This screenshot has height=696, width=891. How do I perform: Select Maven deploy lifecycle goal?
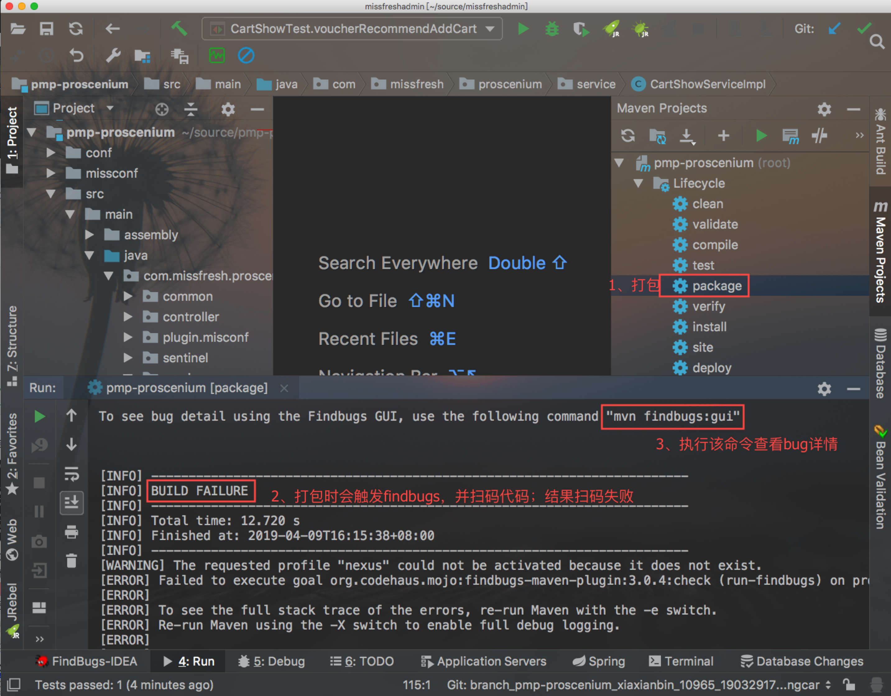[x=702, y=368]
